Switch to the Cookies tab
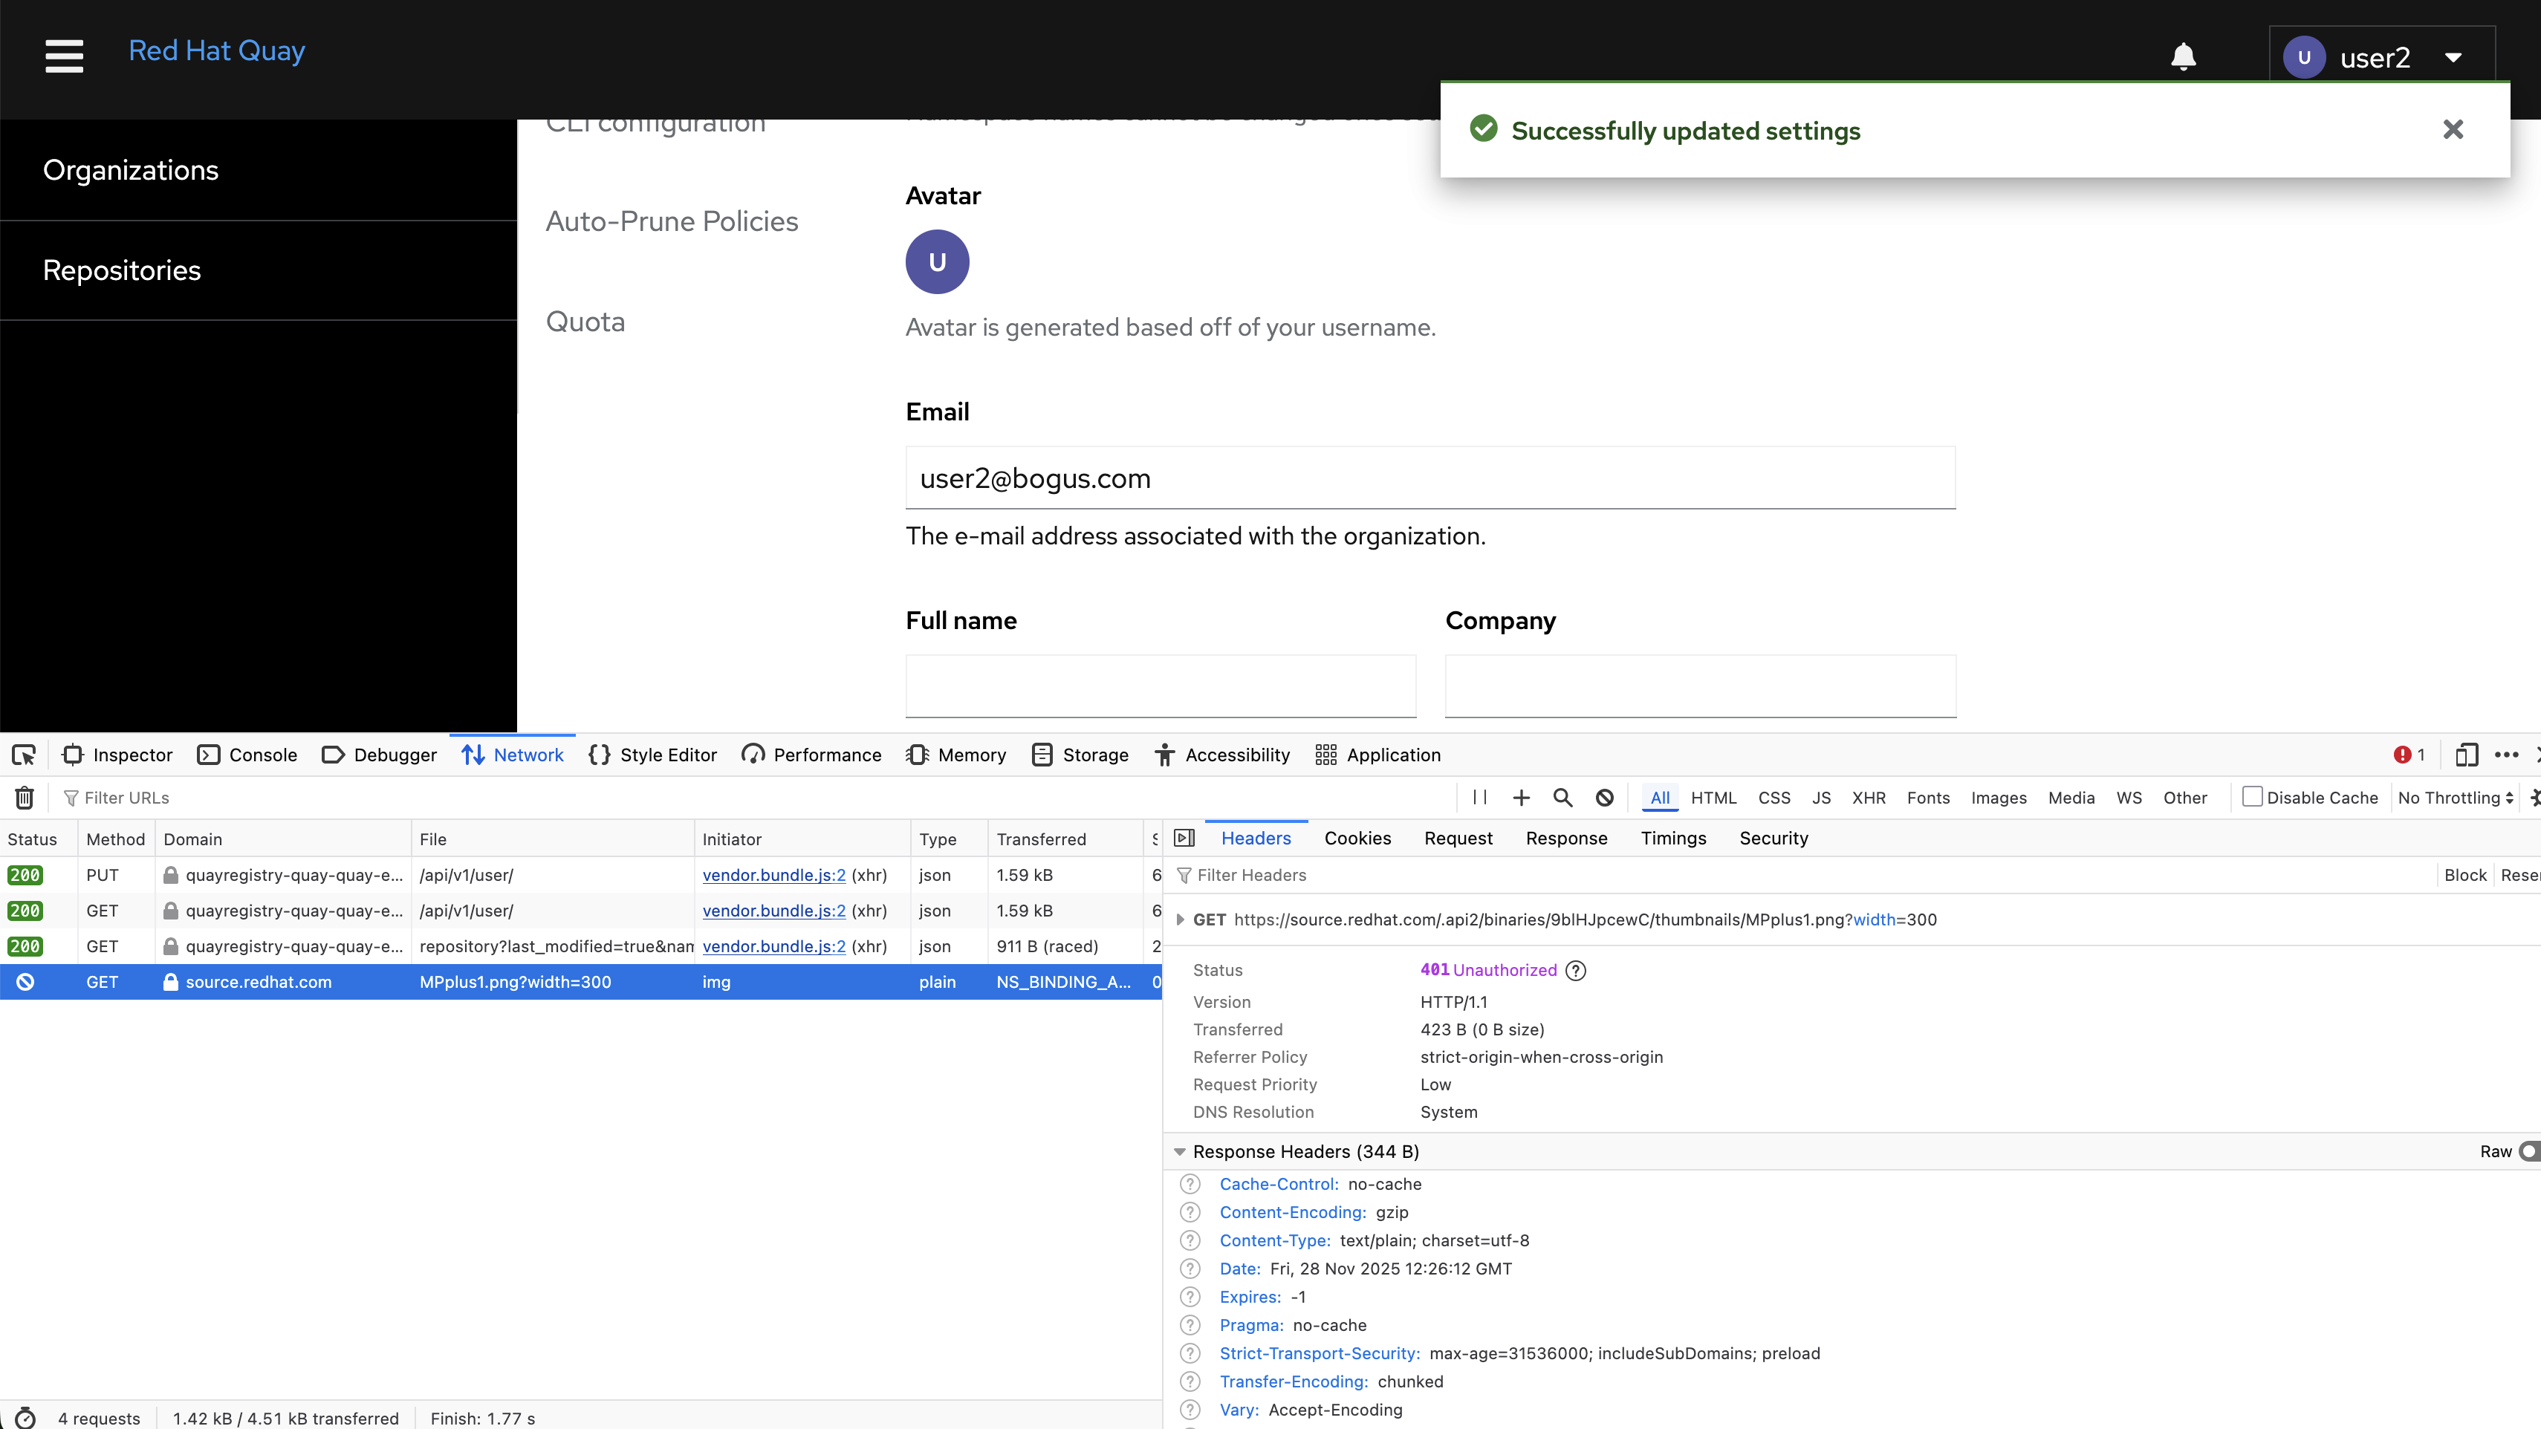The width and height of the screenshot is (2541, 1429). [x=1357, y=839]
